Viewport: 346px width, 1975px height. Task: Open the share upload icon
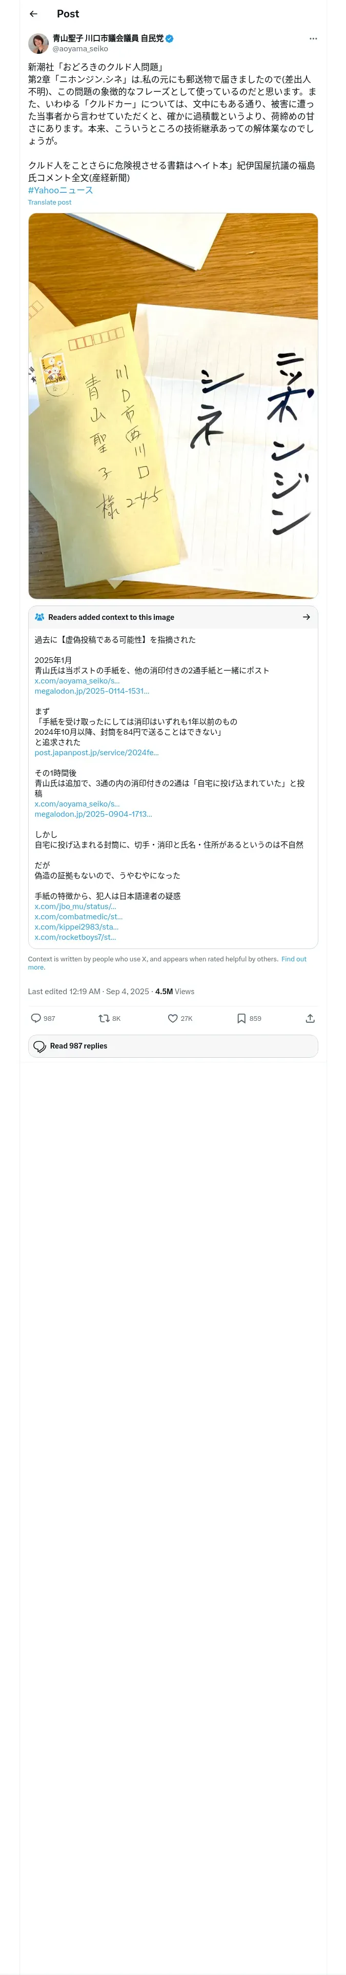(310, 1018)
